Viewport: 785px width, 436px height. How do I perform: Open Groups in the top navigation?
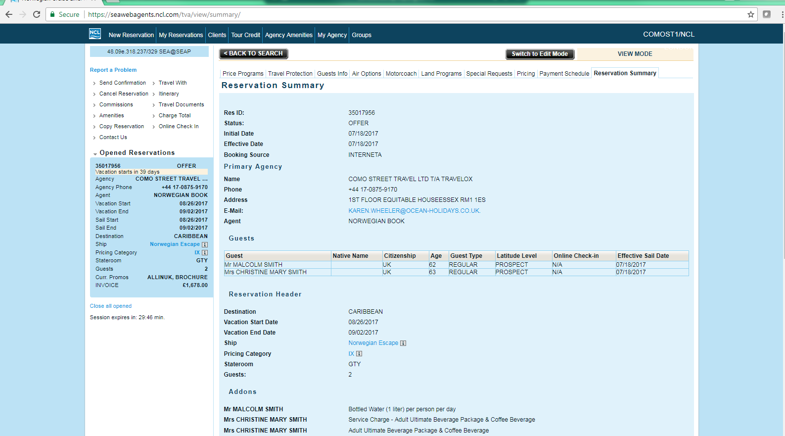(362, 35)
